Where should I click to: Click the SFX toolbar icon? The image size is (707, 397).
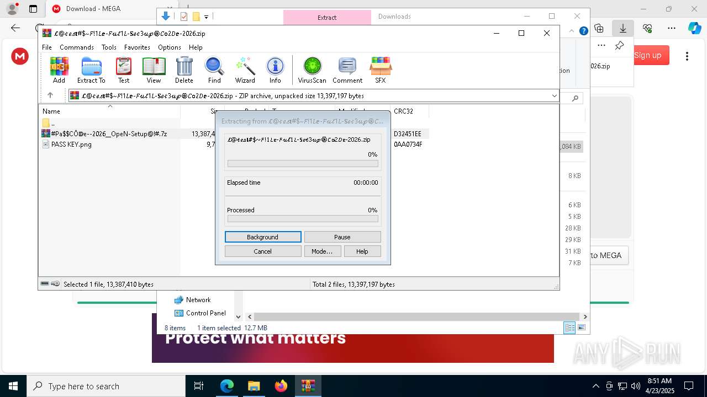[381, 70]
